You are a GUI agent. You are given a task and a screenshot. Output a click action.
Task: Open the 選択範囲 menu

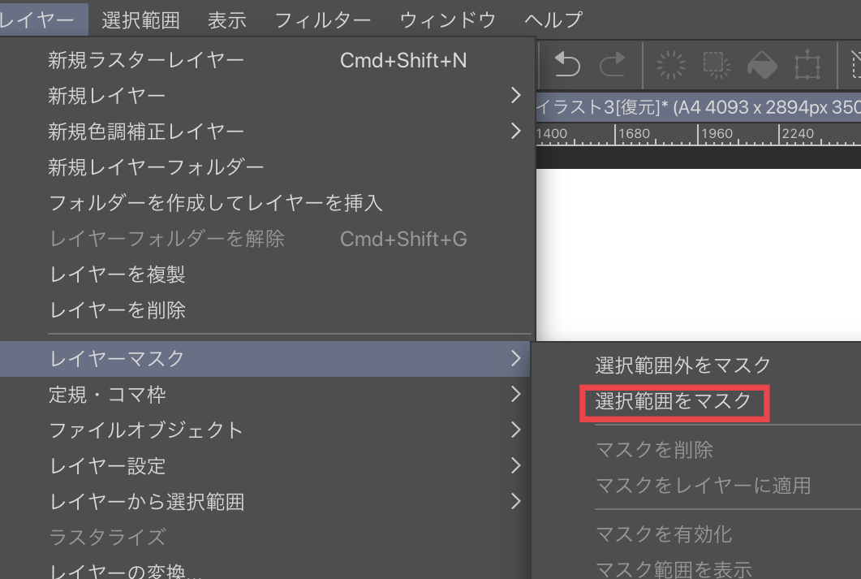coord(140,19)
